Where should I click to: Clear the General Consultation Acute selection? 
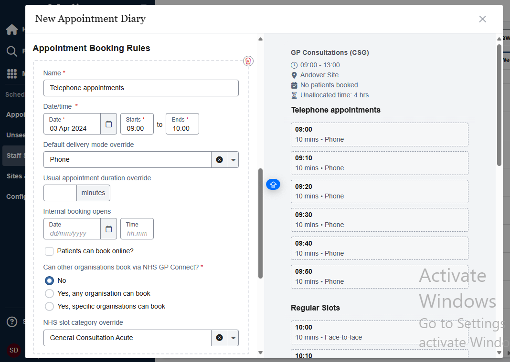(219, 338)
